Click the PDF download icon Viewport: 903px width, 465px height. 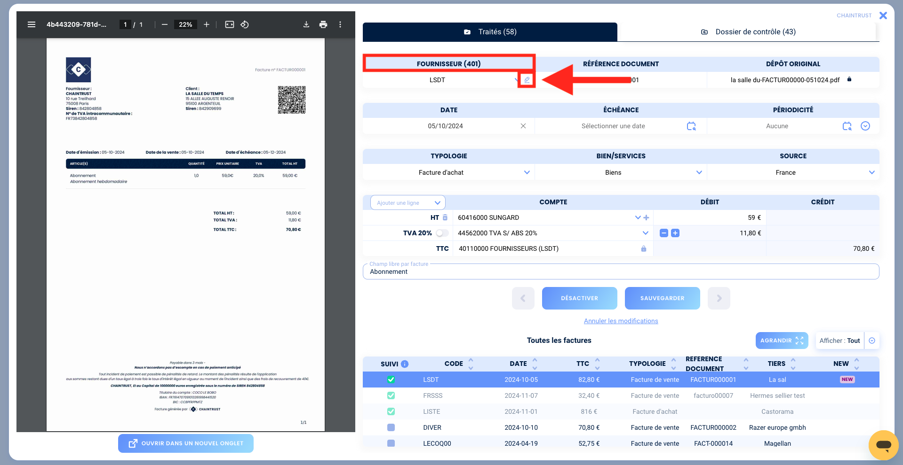(x=306, y=24)
